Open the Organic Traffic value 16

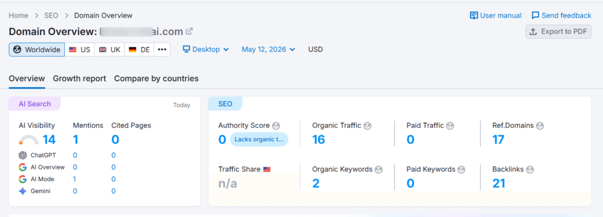point(319,140)
